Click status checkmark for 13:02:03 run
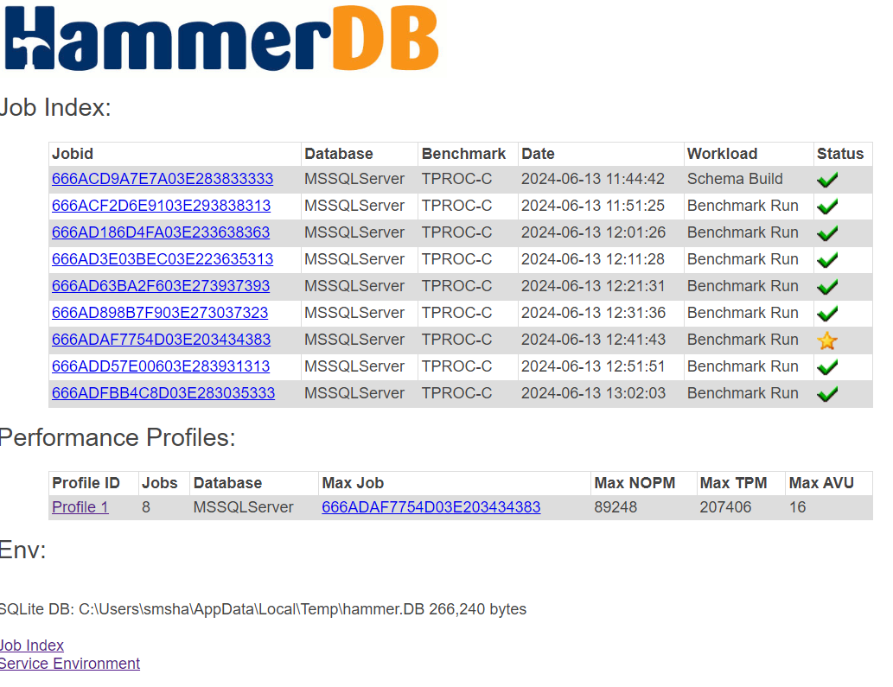893x687 pixels. (x=827, y=393)
